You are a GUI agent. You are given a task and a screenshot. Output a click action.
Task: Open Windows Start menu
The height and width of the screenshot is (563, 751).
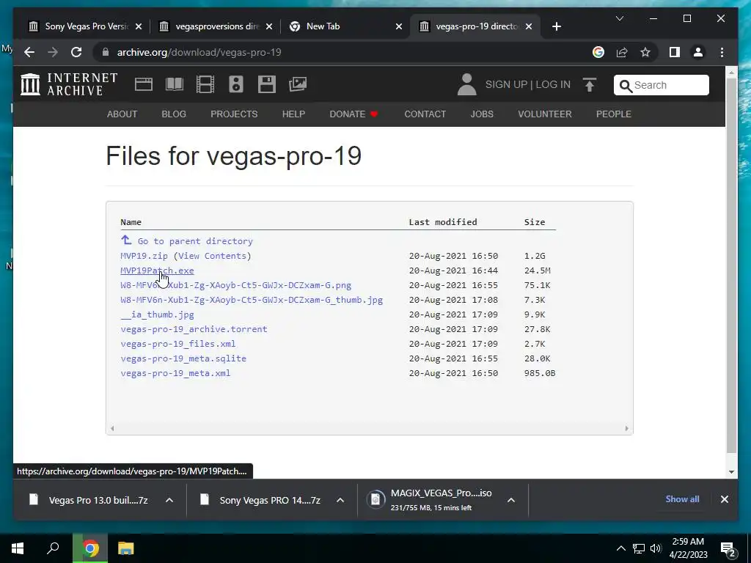click(x=18, y=548)
